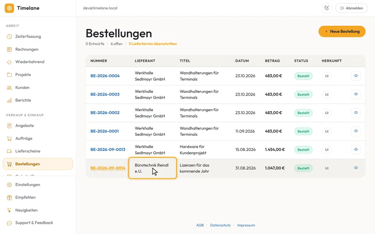Click the Hardware für Kundenprojekt title
The image size is (375, 234).
(193, 150)
